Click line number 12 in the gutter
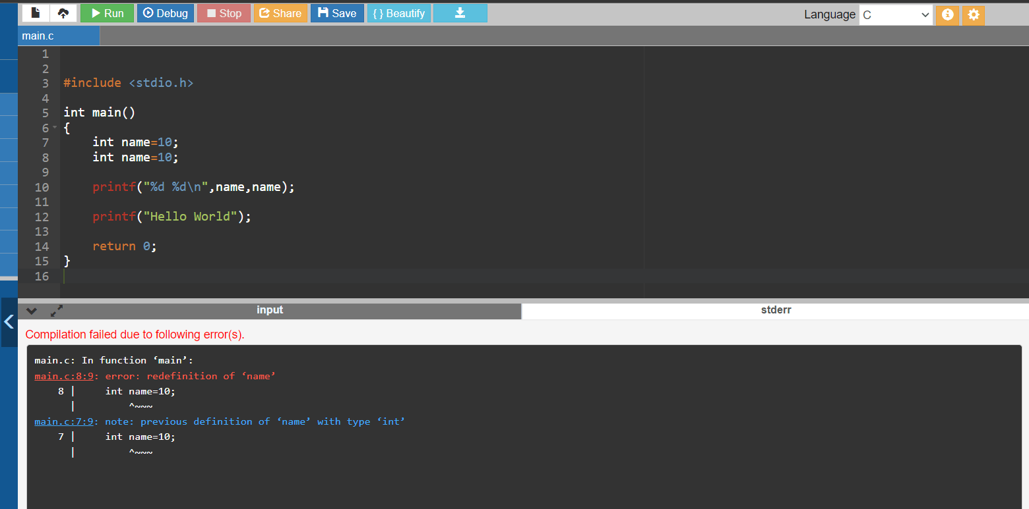 click(x=42, y=217)
